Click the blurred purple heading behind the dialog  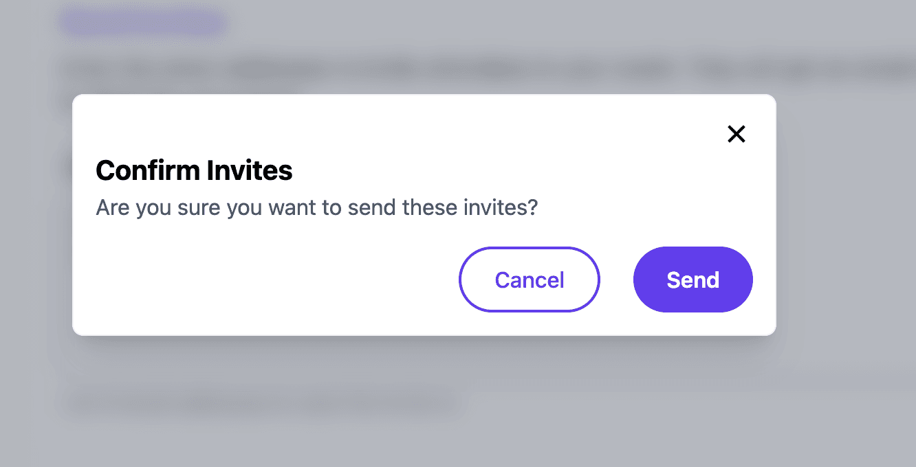[x=142, y=22]
